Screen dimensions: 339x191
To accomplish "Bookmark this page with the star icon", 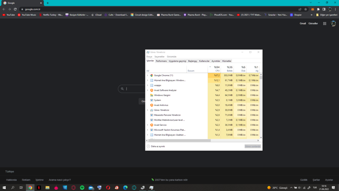I will (x=305, y=9).
